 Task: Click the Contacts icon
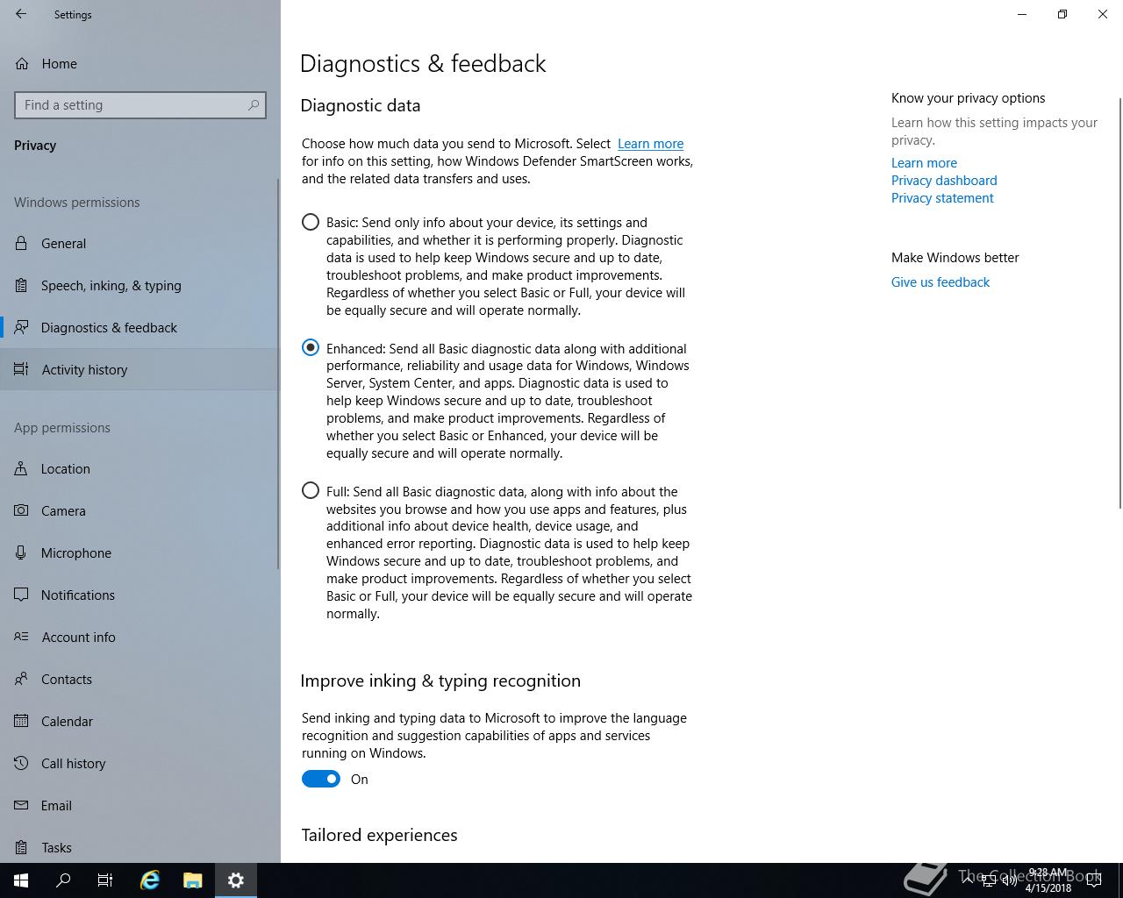[x=21, y=679]
